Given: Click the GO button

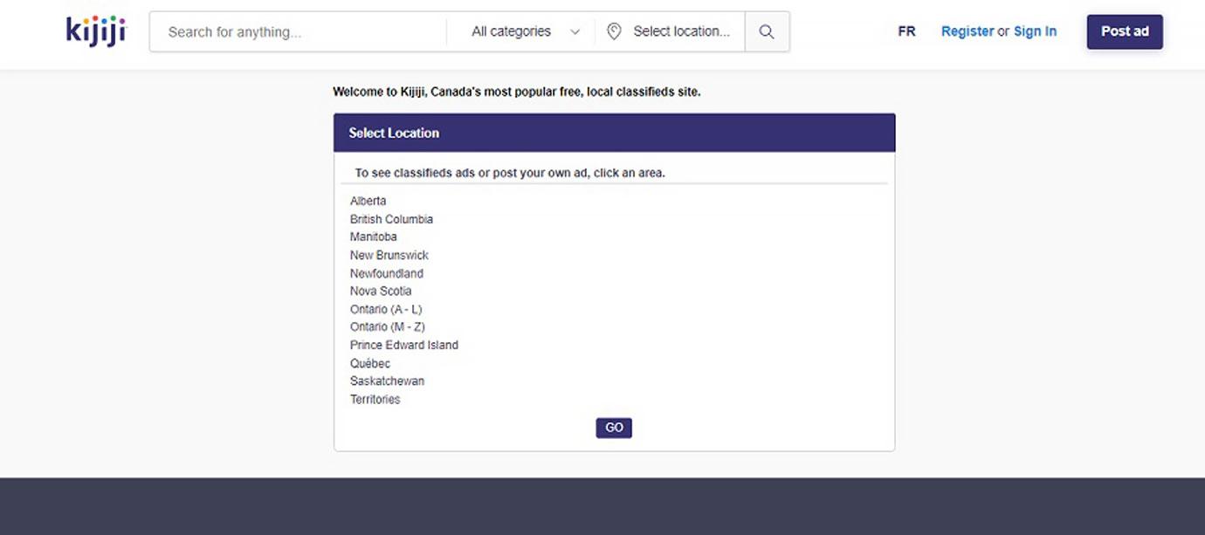Looking at the screenshot, I should pyautogui.click(x=614, y=428).
